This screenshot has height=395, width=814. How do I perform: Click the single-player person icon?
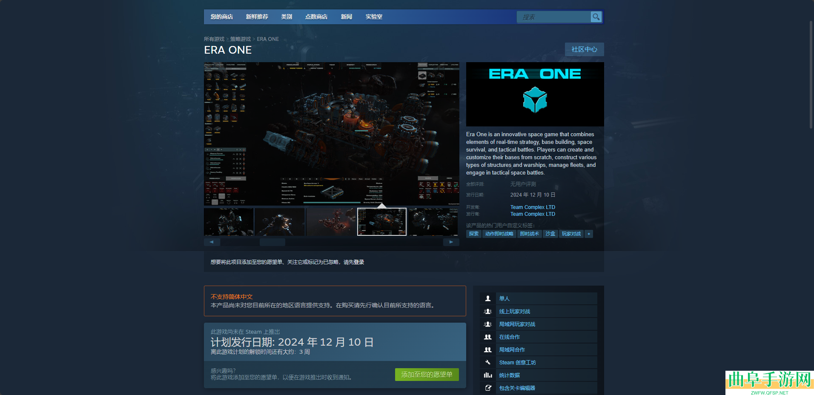488,298
